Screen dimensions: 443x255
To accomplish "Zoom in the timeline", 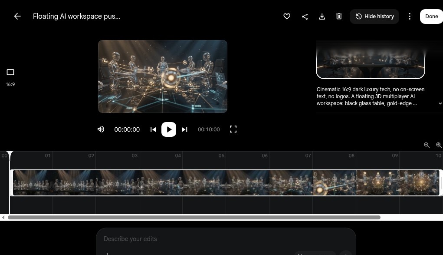I will point(439,145).
